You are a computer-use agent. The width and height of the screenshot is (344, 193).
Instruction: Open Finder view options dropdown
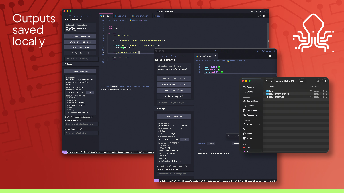(302, 81)
